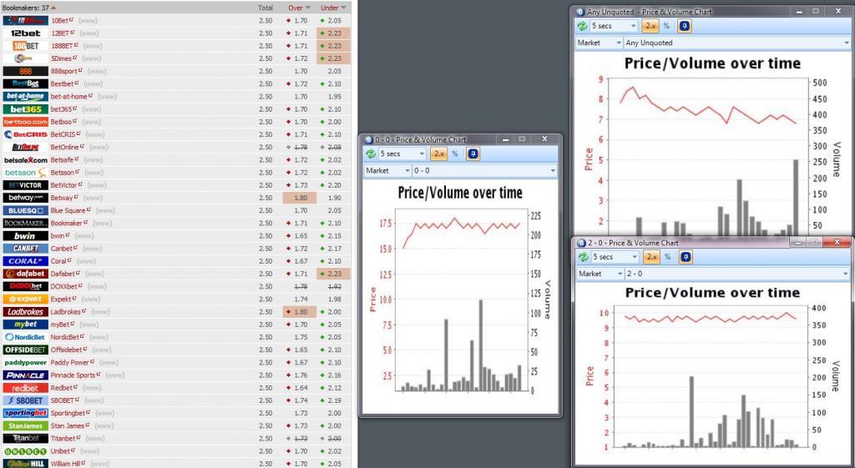Click the pin icon in Any Unquoted chart toolbar
This screenshot has height=468, width=855.
[x=685, y=26]
